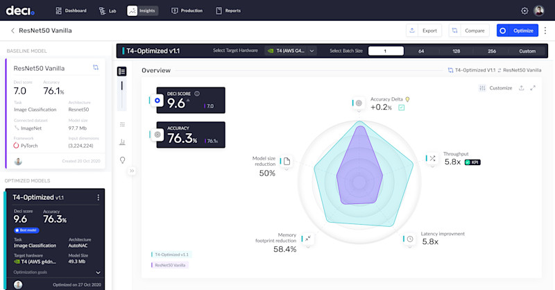Click the Compare button

point(469,31)
